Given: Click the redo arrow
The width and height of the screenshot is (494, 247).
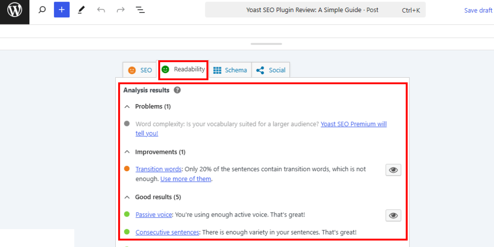Looking at the screenshot, I should tap(121, 10).
